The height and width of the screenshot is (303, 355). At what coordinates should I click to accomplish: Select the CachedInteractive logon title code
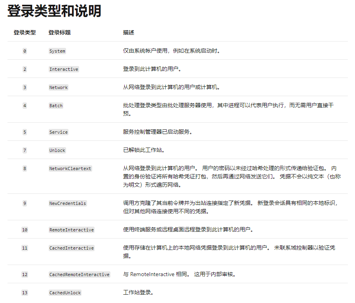pos(72,248)
